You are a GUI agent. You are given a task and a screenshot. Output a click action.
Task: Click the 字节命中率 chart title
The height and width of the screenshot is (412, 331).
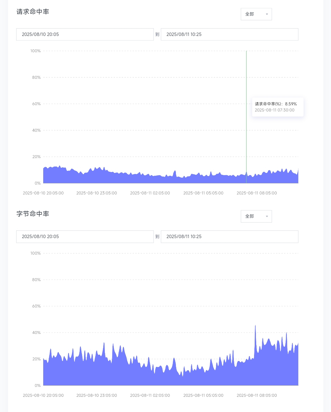(33, 214)
